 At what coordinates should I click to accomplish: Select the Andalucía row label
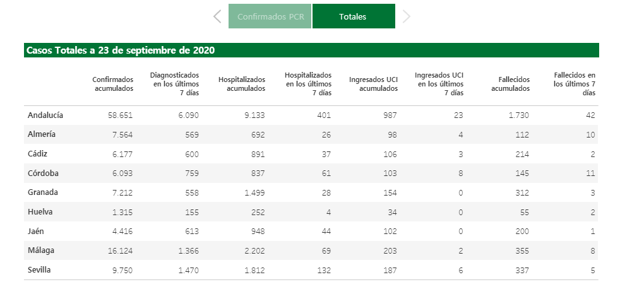point(45,115)
